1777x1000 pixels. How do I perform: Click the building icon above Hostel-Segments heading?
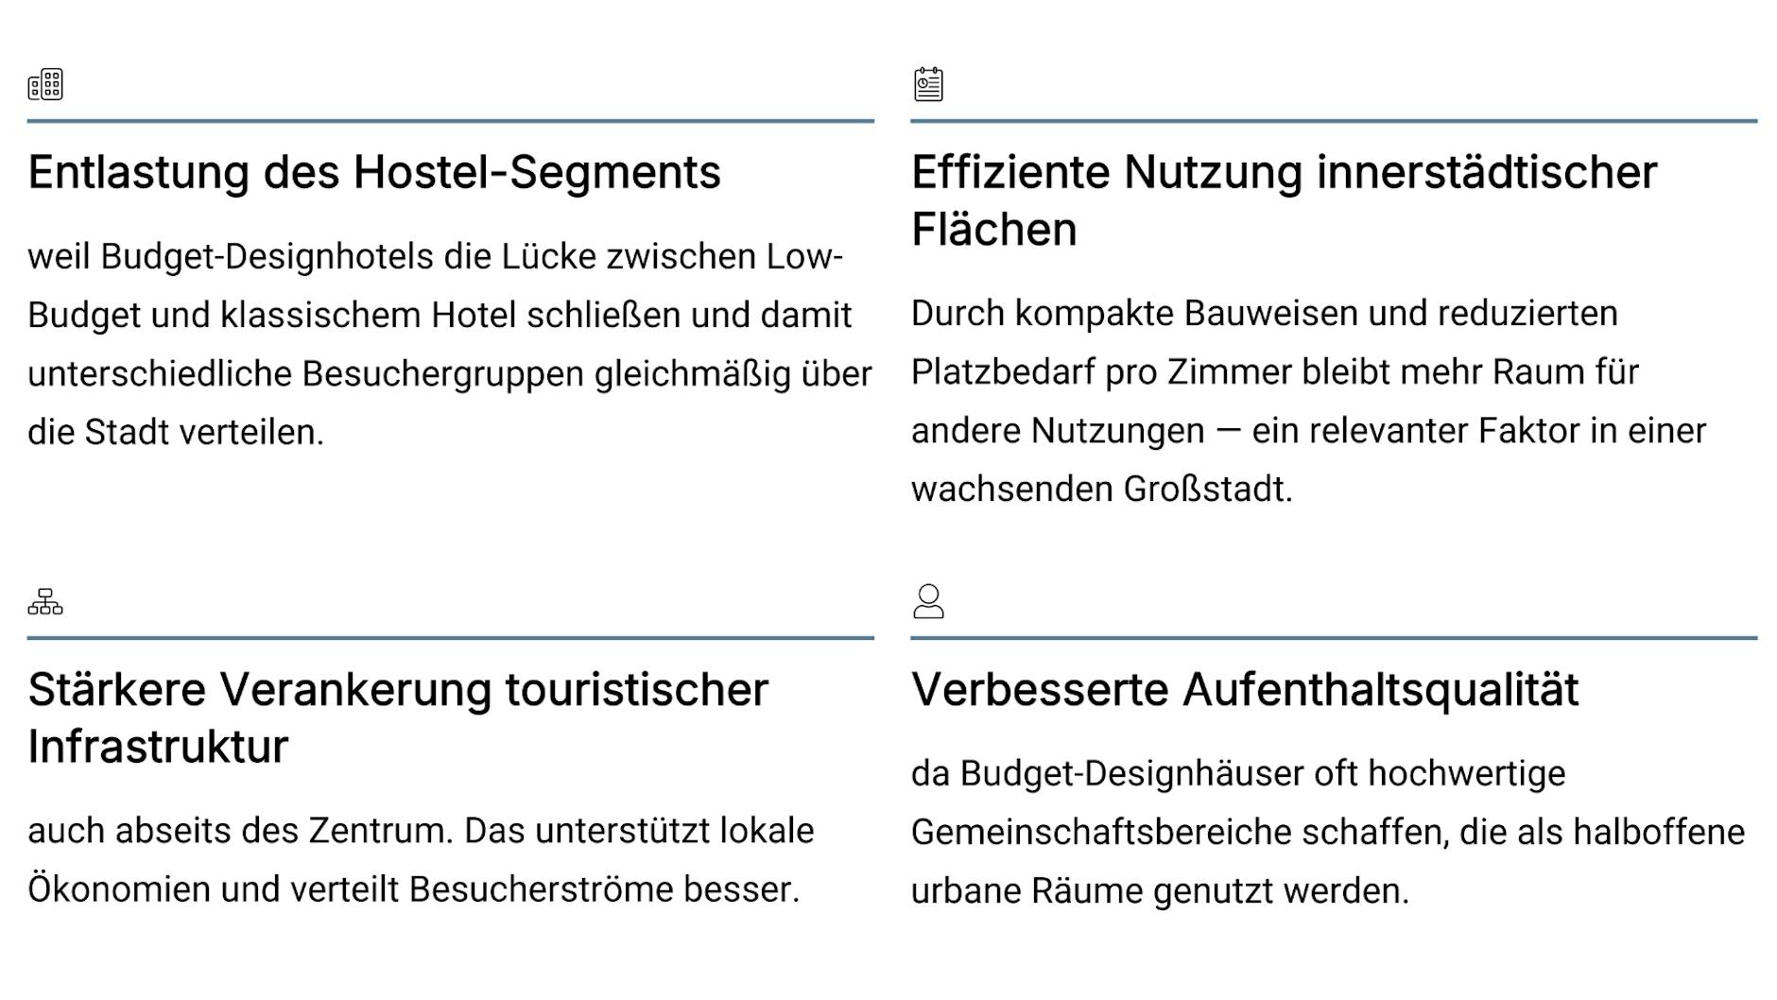(45, 84)
